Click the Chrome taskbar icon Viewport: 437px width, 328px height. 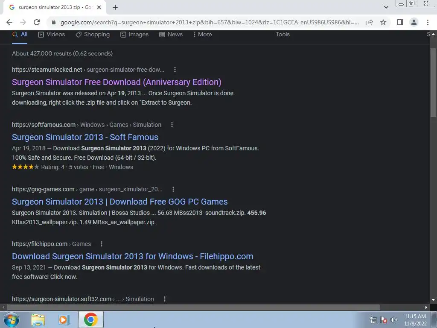pos(91,319)
